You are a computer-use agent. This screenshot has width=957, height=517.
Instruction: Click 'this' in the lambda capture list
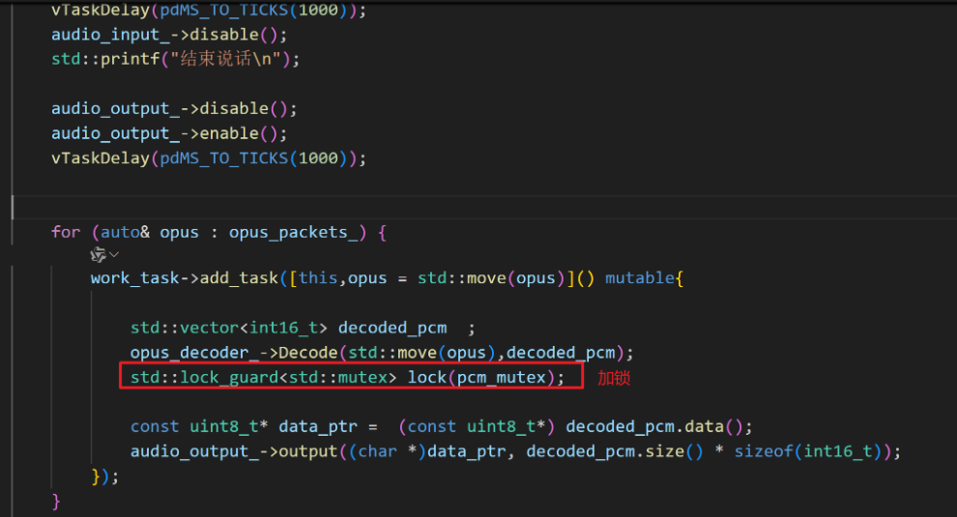[x=318, y=278]
